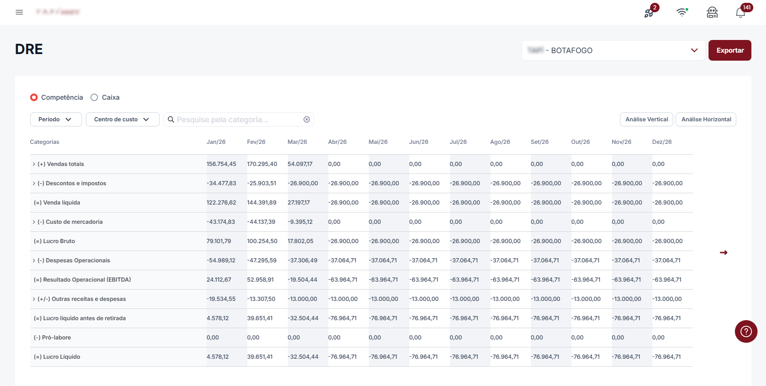Click the red right arrow to scroll table
Viewport: 766px width, 386px height.
(x=724, y=253)
